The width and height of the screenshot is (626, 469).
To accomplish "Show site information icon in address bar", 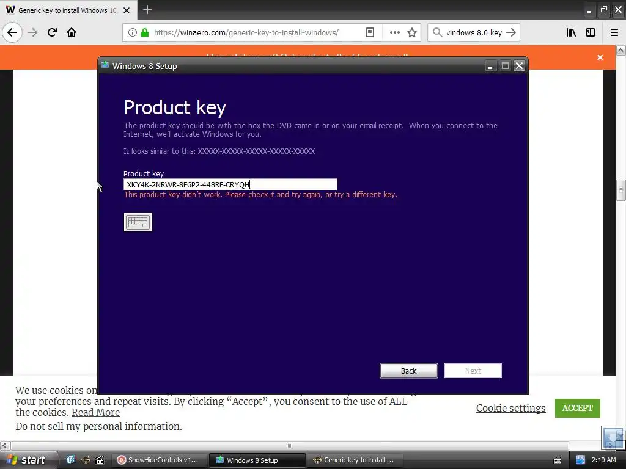I will pos(133,33).
